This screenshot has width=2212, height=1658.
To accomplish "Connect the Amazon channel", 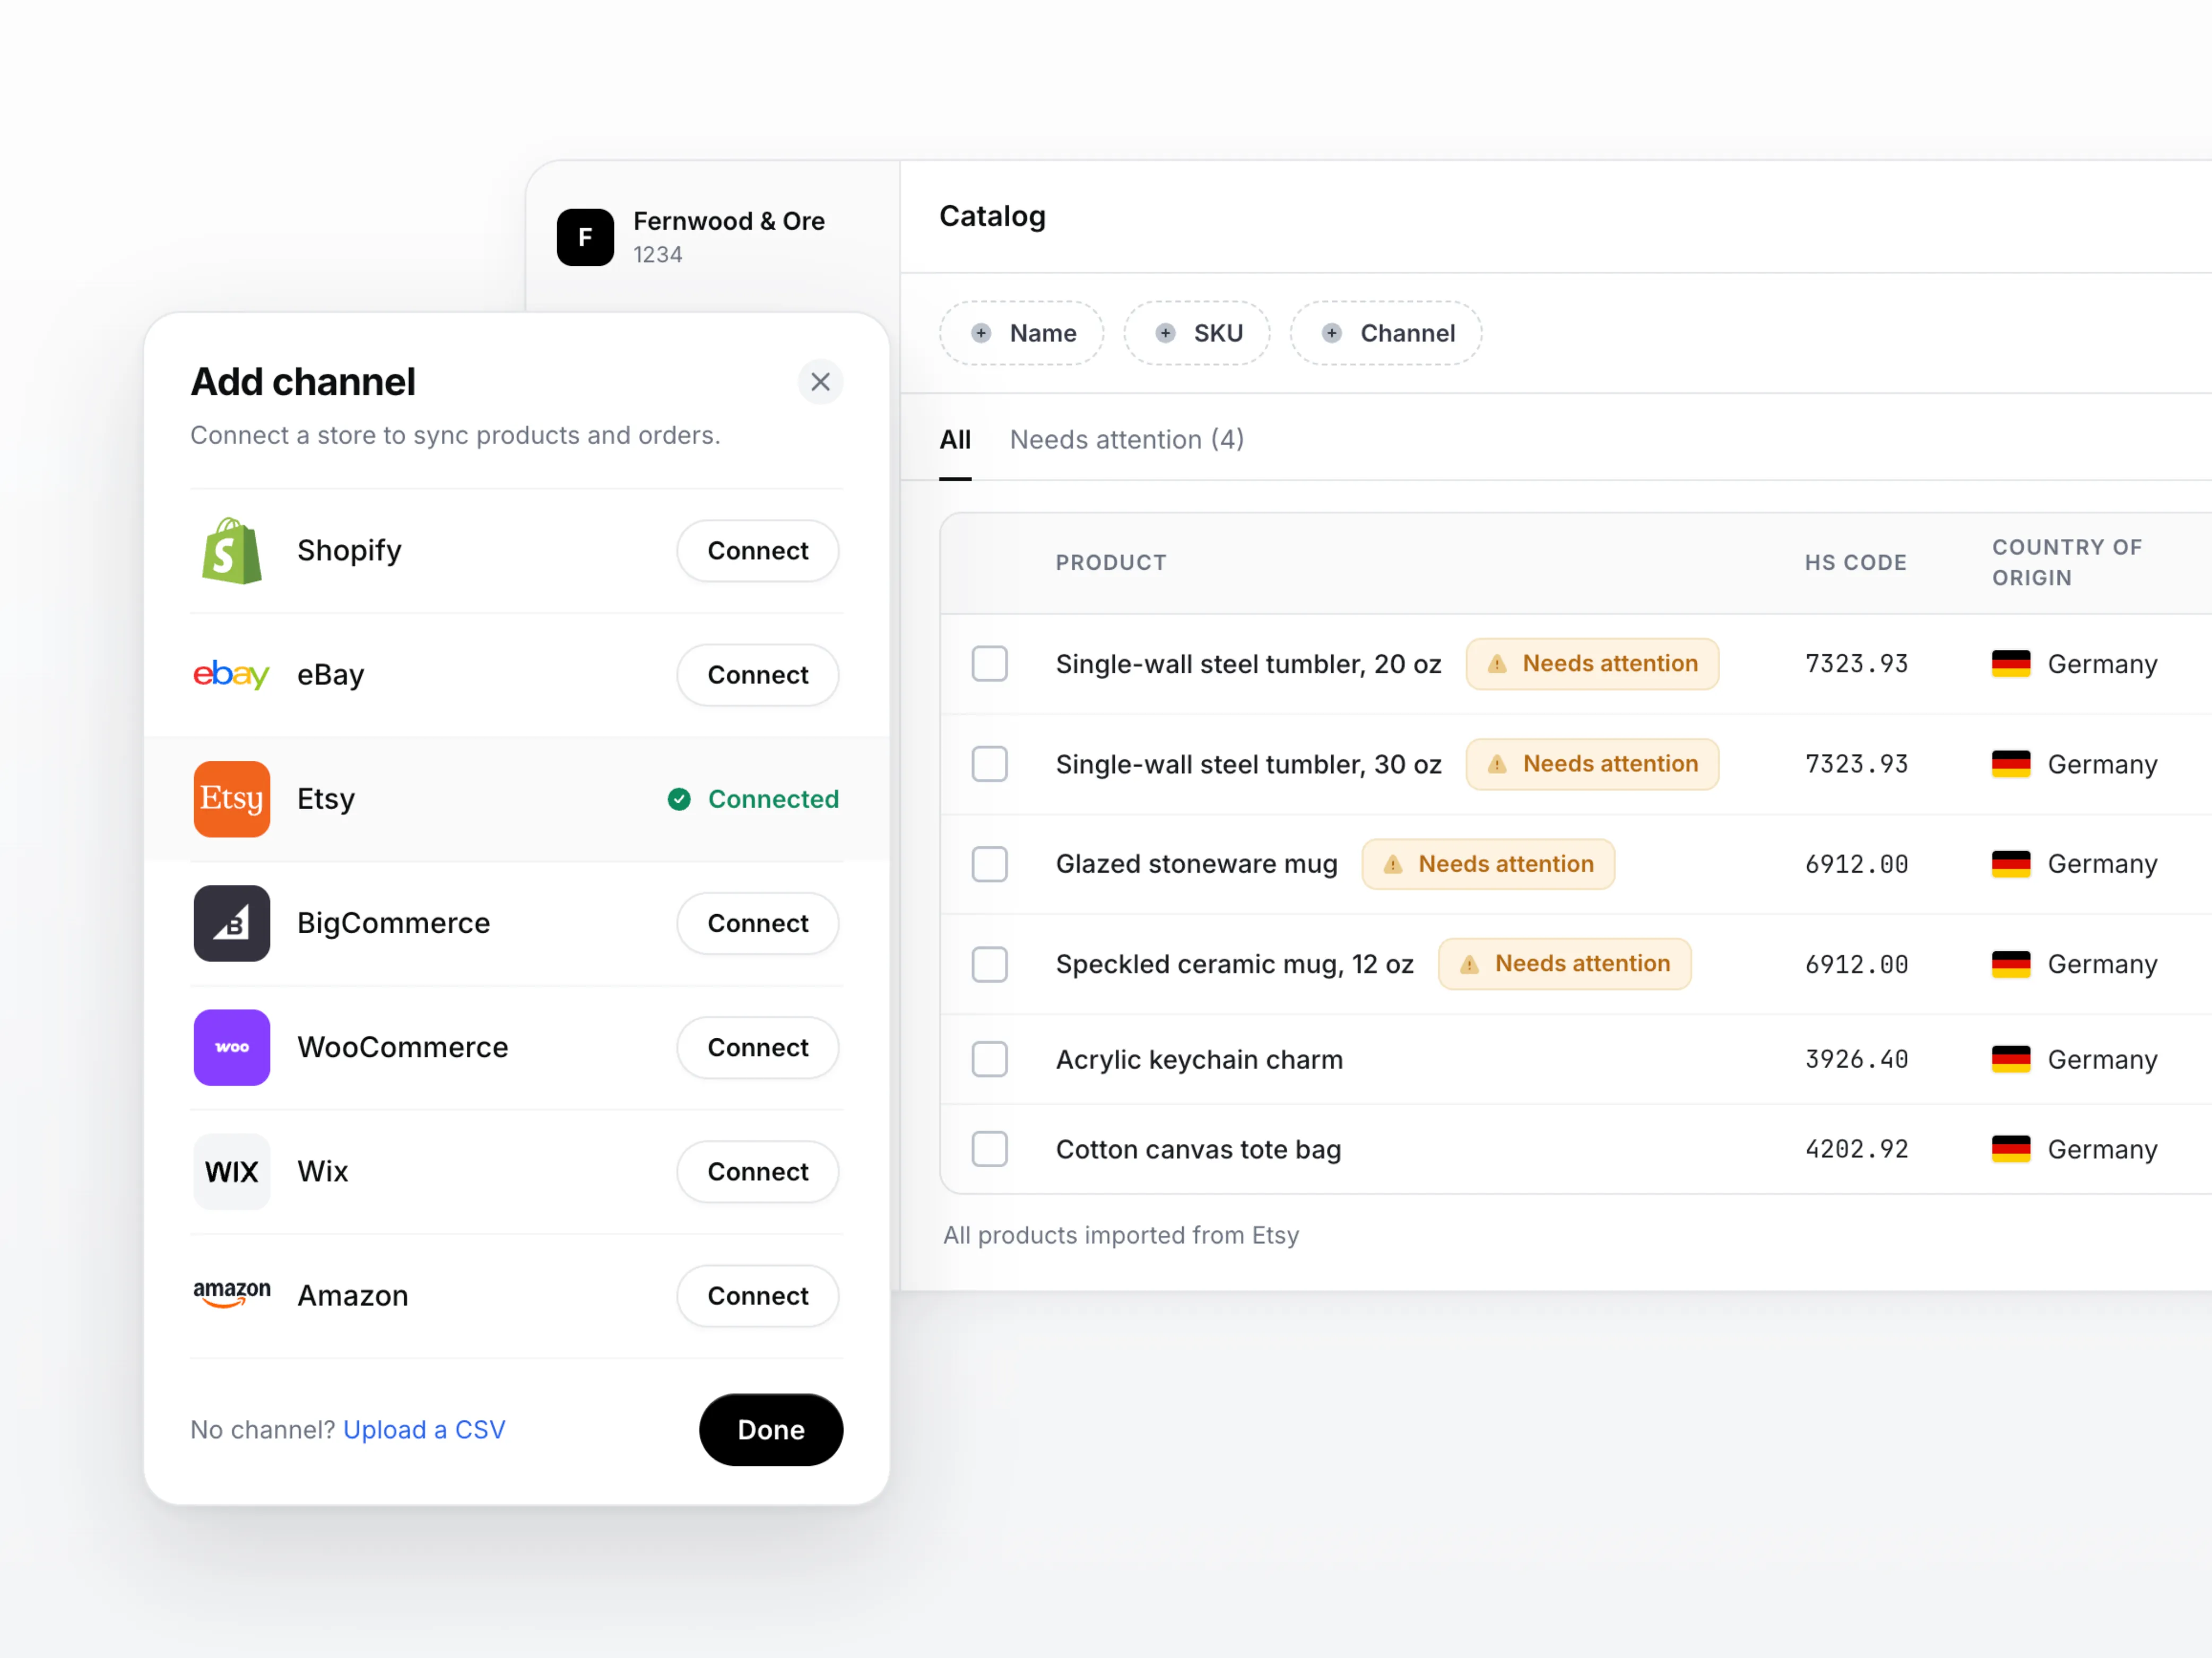I will click(758, 1295).
